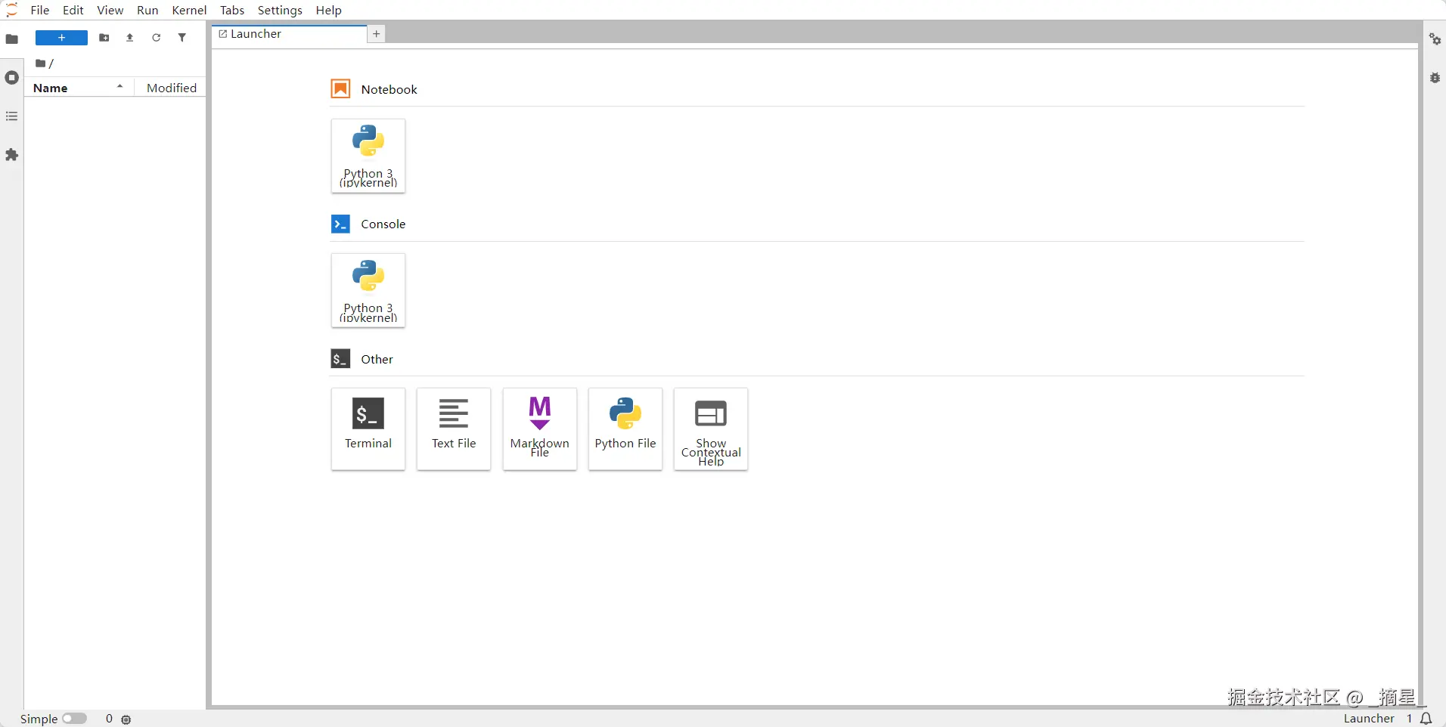Open the View menu

coord(110,10)
